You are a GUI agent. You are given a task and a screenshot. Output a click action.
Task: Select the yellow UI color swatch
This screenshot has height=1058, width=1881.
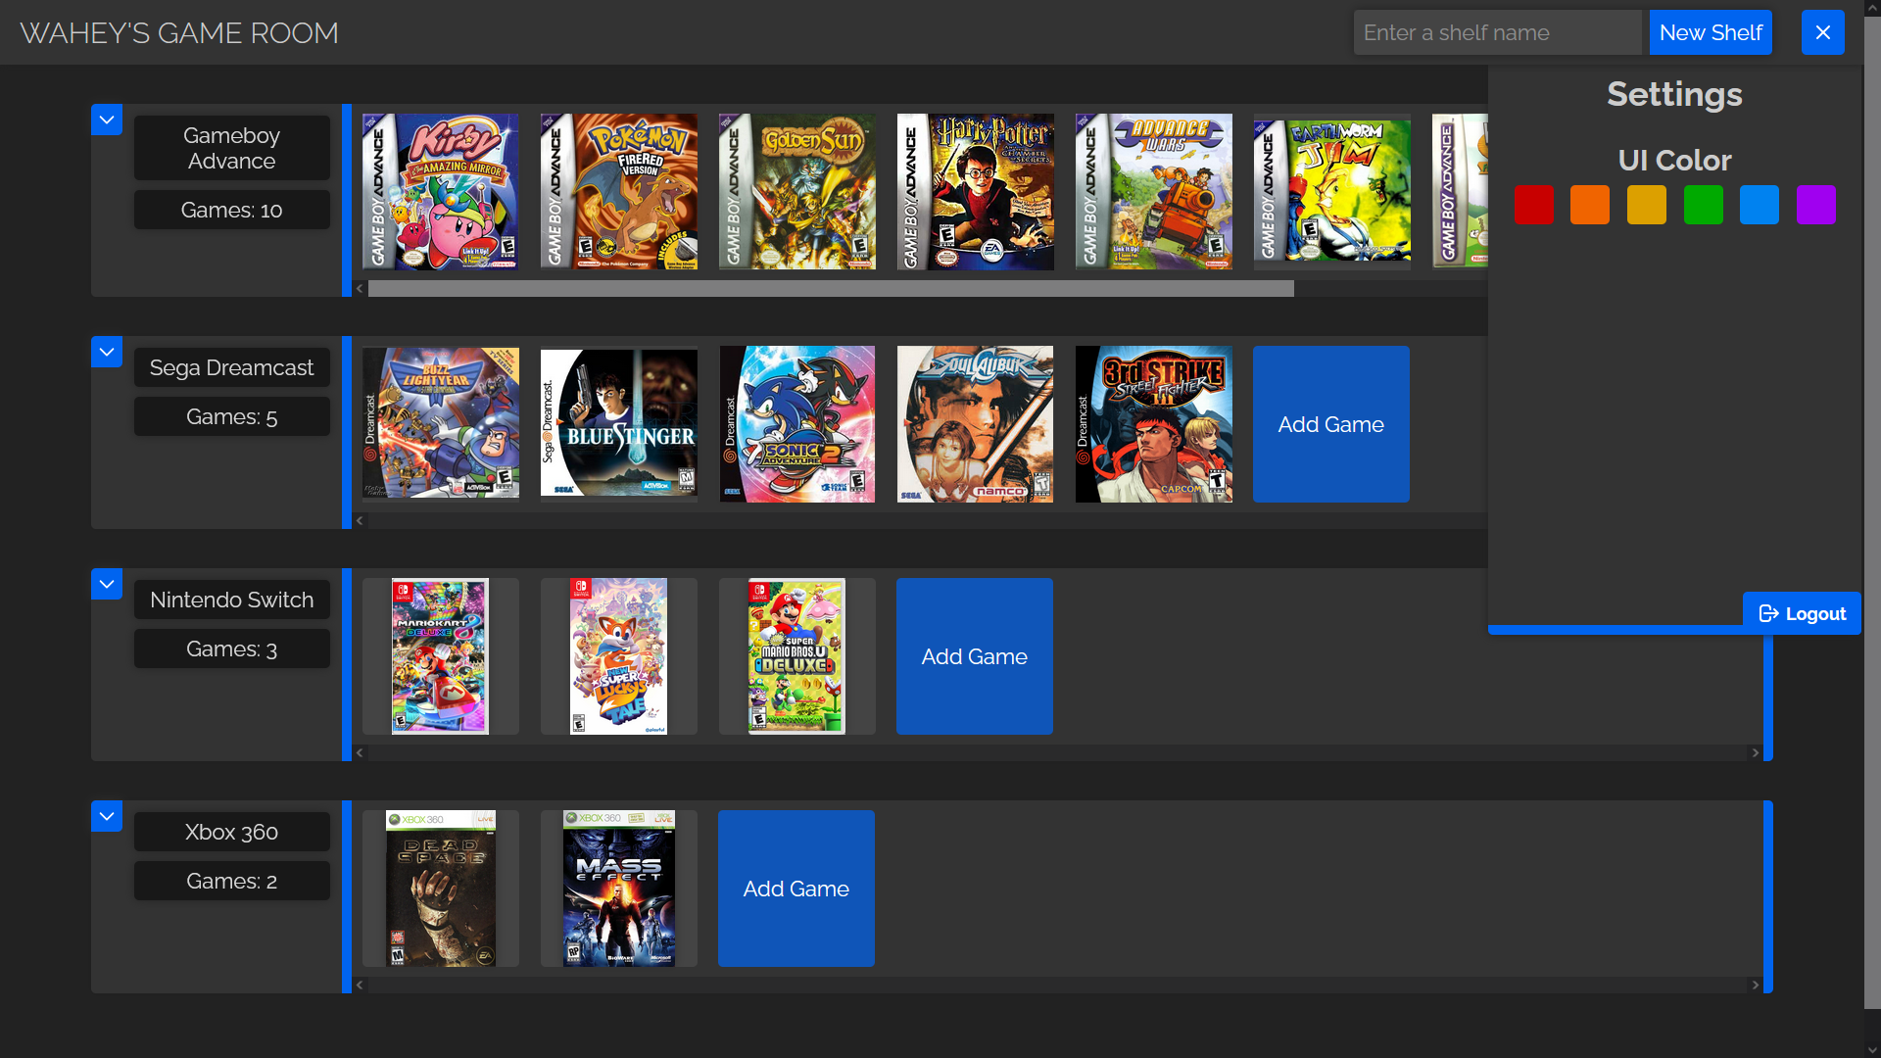pyautogui.click(x=1647, y=205)
